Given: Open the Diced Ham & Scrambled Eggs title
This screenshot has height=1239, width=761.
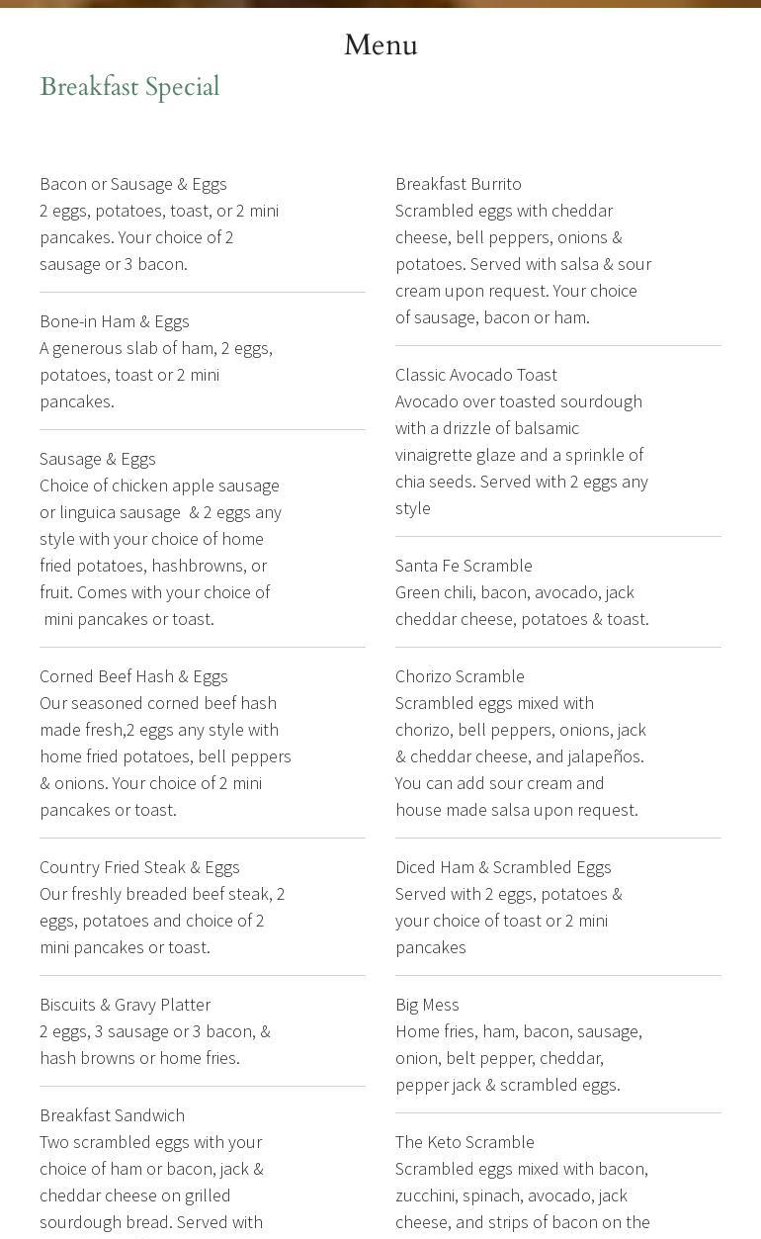Looking at the screenshot, I should [x=503, y=867].
